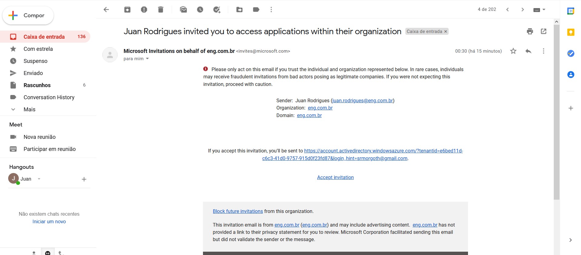Open the Hangouts phone calls tab
The height and width of the screenshot is (255, 581).
point(61,253)
